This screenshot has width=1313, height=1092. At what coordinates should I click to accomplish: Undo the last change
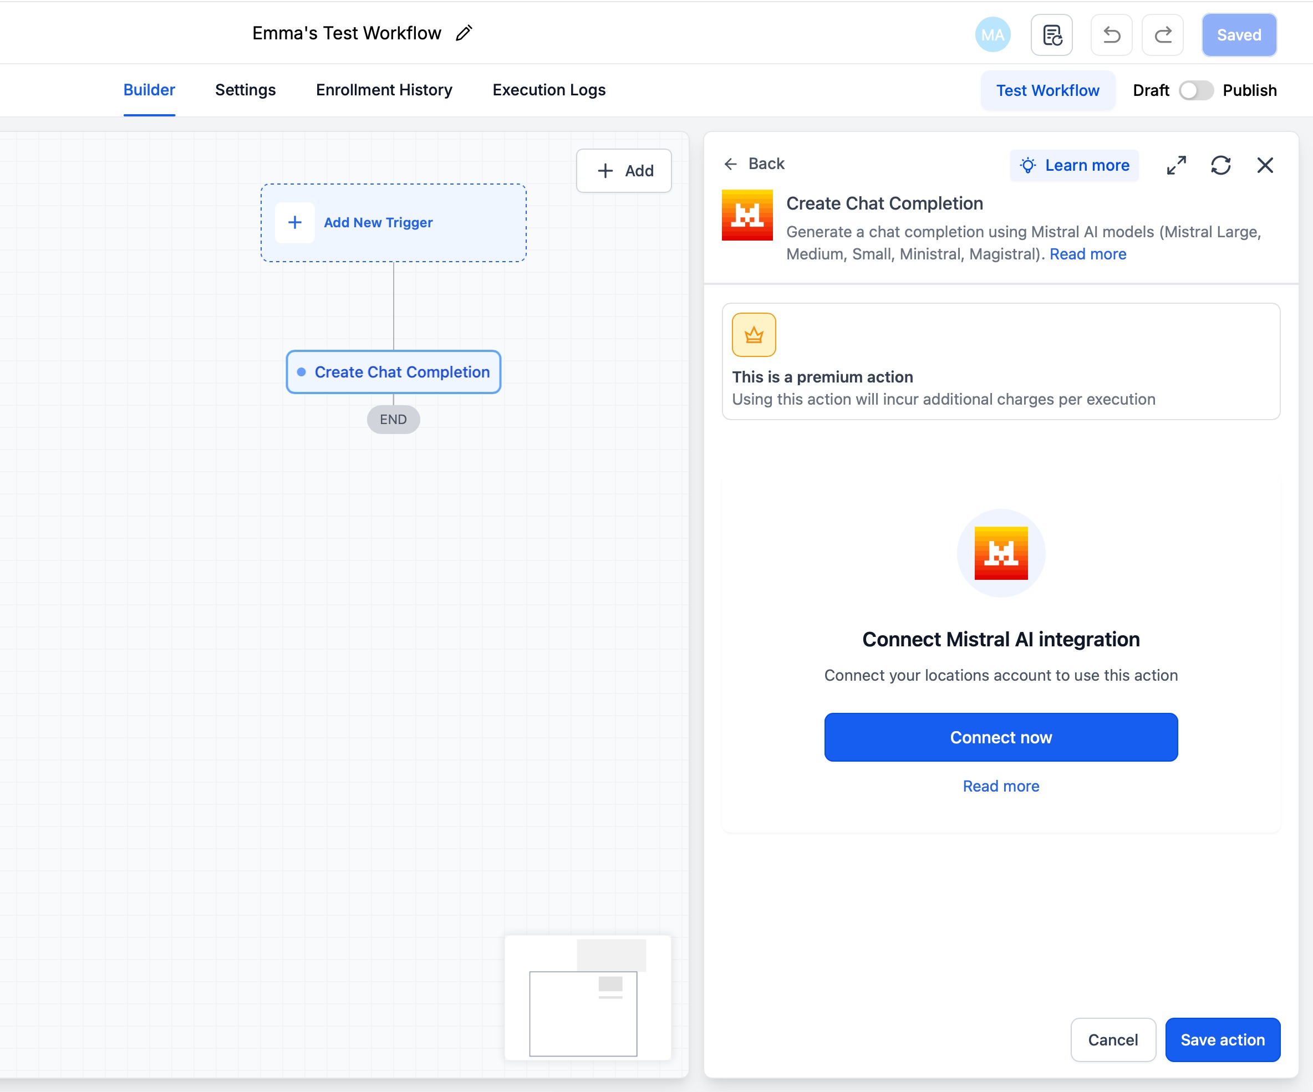pos(1111,35)
